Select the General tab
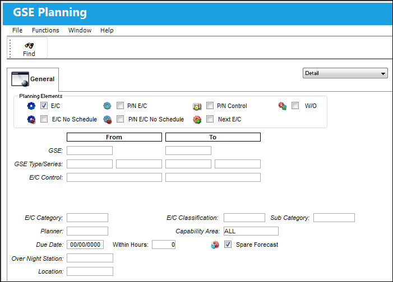 click(33, 79)
